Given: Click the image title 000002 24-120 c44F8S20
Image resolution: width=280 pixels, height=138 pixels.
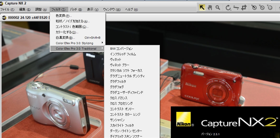Looking at the screenshot, I should click(x=28, y=18).
